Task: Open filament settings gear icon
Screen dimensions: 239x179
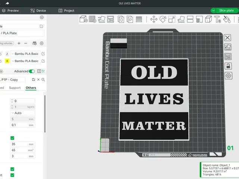Action: click(x=41, y=43)
